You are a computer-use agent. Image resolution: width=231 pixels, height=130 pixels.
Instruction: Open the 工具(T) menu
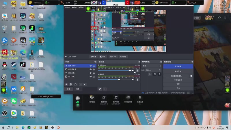click(x=118, y=8)
